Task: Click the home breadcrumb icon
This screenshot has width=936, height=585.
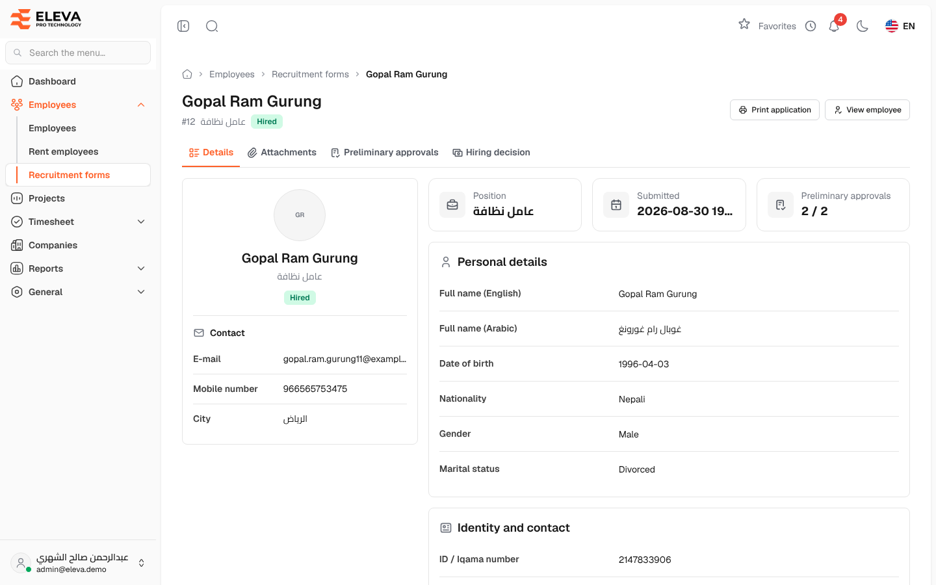Action: pyautogui.click(x=187, y=74)
